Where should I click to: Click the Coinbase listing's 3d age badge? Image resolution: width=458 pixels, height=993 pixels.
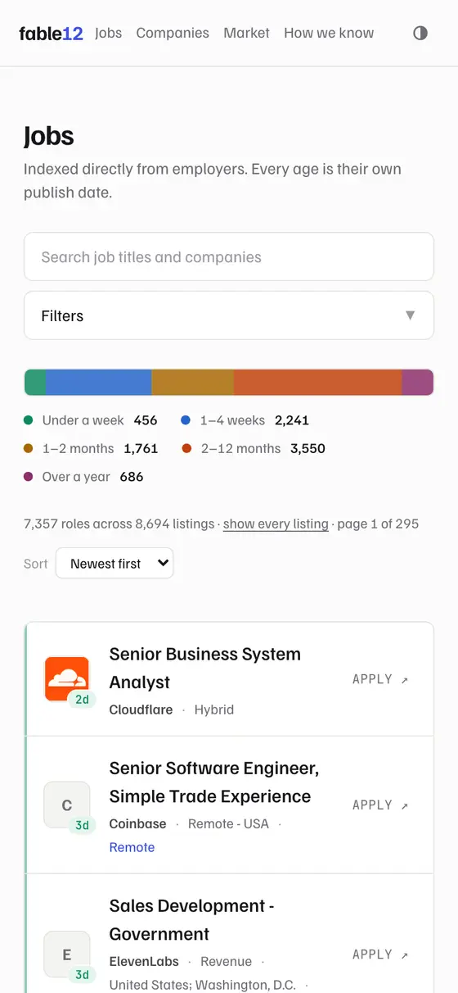pyautogui.click(x=82, y=825)
